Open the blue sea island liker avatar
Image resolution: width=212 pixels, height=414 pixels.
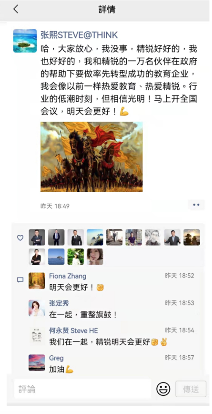[56, 257]
